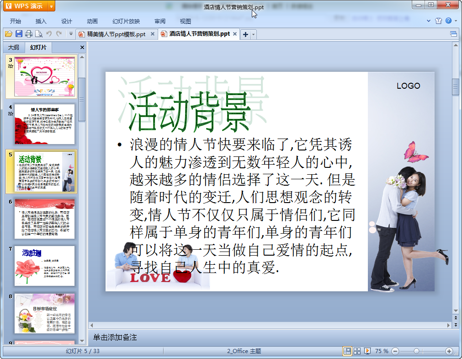Select slide 4 情人节的那些事 thumbnail
Screen dimensions: 462x359
coord(44,124)
